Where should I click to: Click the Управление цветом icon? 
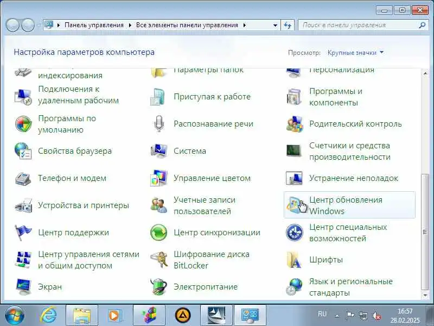[158, 178]
